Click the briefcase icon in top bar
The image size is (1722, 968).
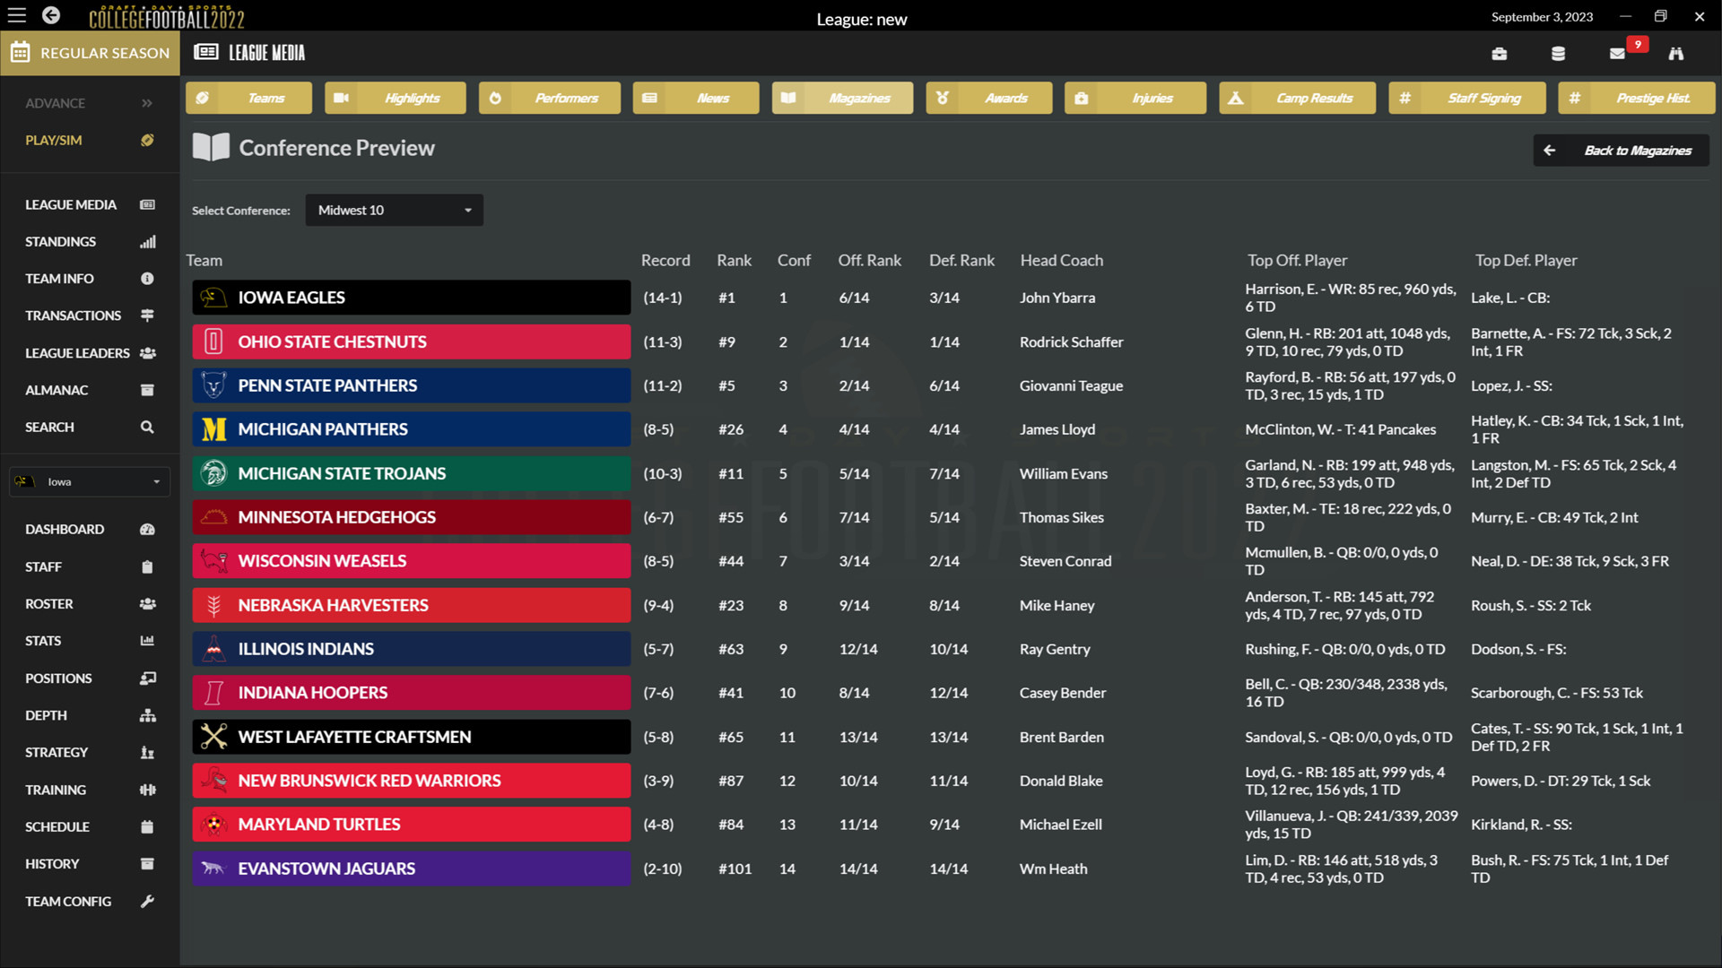pyautogui.click(x=1499, y=53)
